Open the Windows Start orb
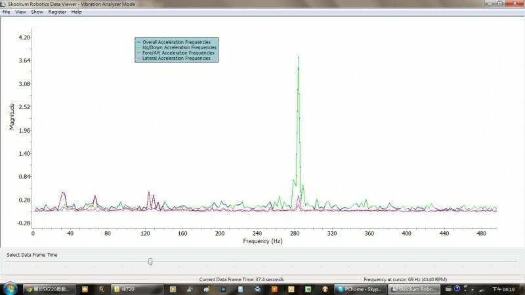 (10, 289)
